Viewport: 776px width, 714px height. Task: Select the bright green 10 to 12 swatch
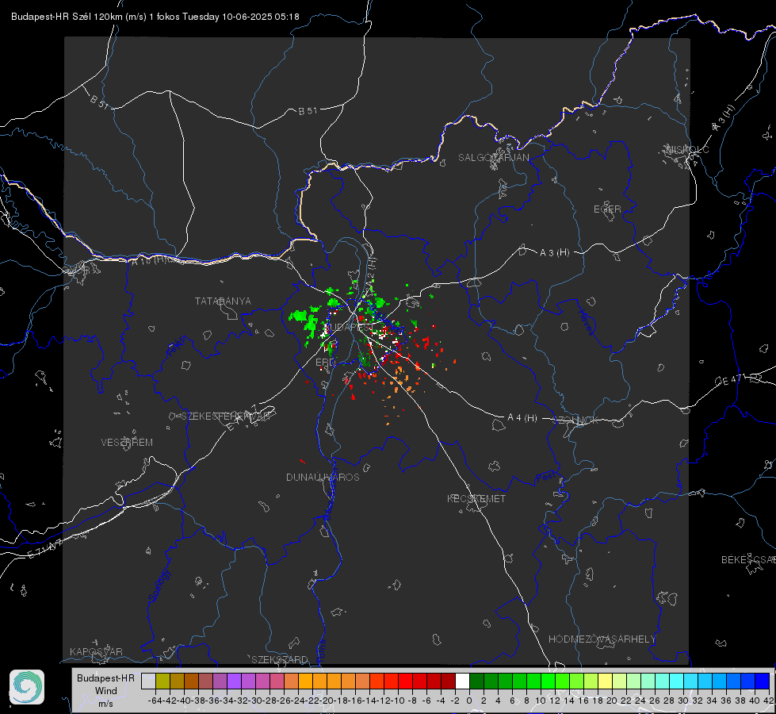tap(548, 681)
